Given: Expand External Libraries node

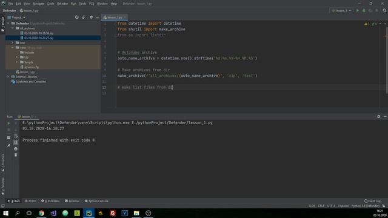Looking at the screenshot, I should [x=8, y=77].
